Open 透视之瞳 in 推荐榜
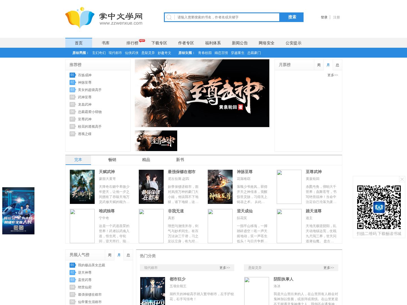407x305 pixels. click(x=85, y=134)
